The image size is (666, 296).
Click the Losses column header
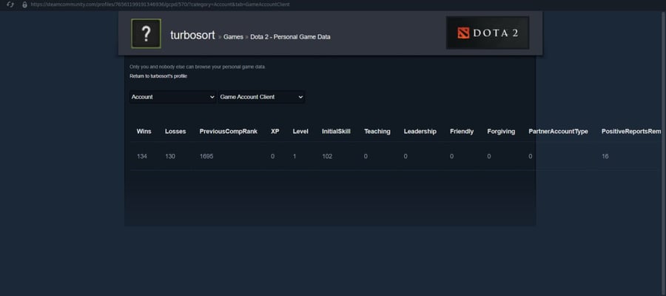tap(175, 132)
